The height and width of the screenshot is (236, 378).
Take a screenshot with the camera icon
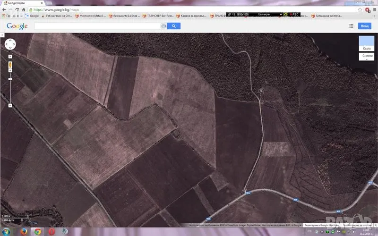tap(286, 14)
